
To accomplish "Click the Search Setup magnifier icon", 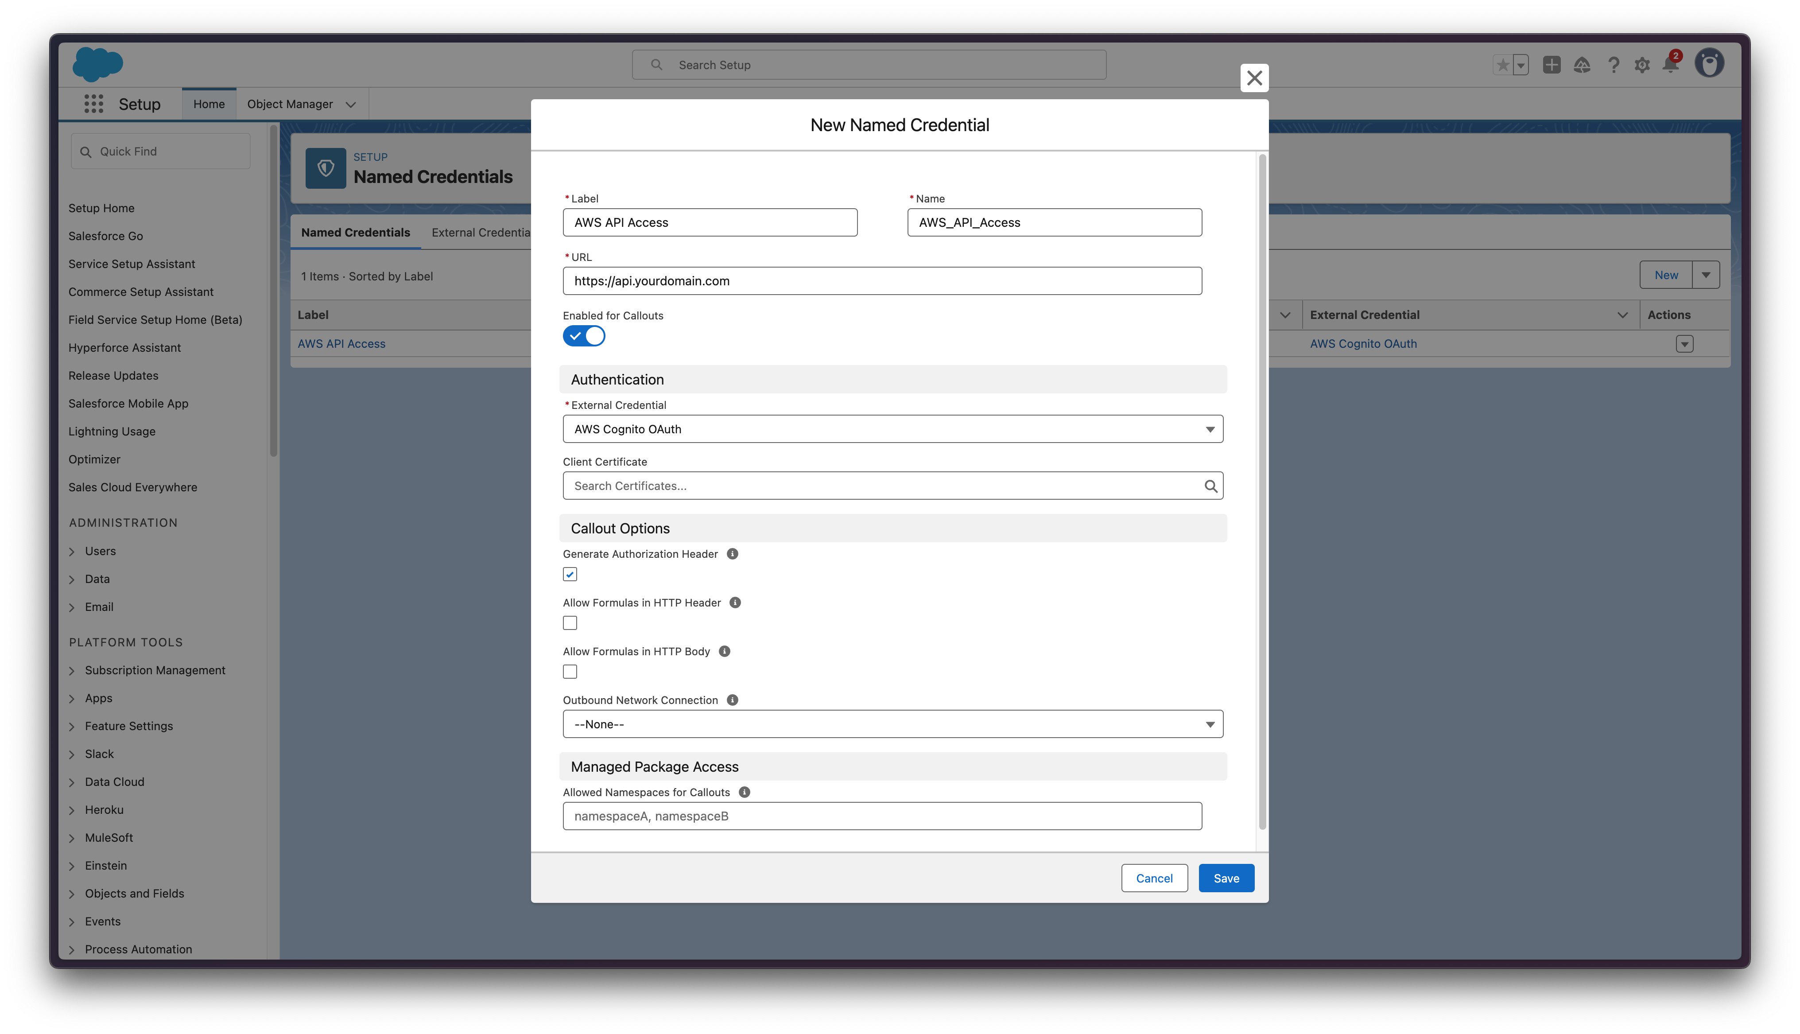I will pyautogui.click(x=656, y=65).
